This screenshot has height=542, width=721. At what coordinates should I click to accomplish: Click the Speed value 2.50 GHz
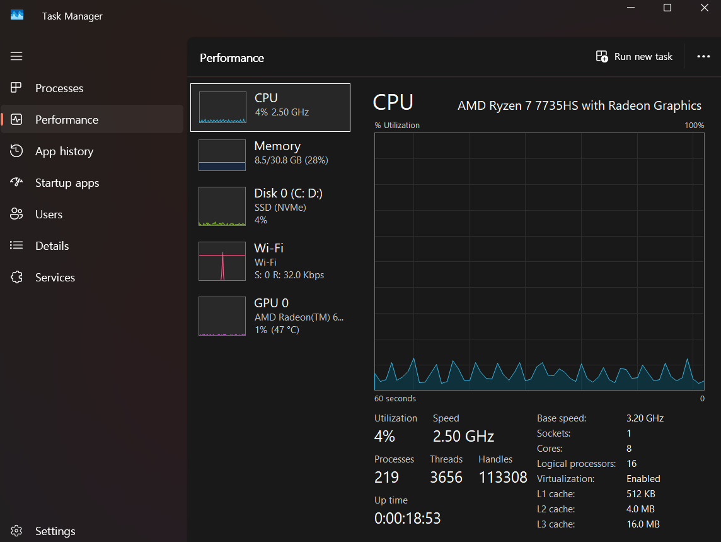point(463,436)
